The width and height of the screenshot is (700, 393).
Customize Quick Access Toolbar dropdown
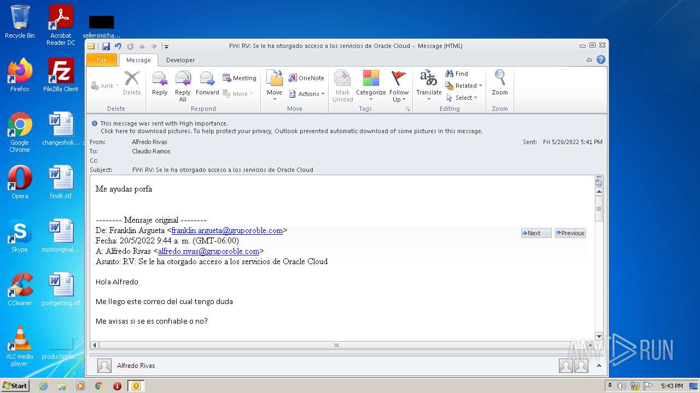[x=166, y=47]
